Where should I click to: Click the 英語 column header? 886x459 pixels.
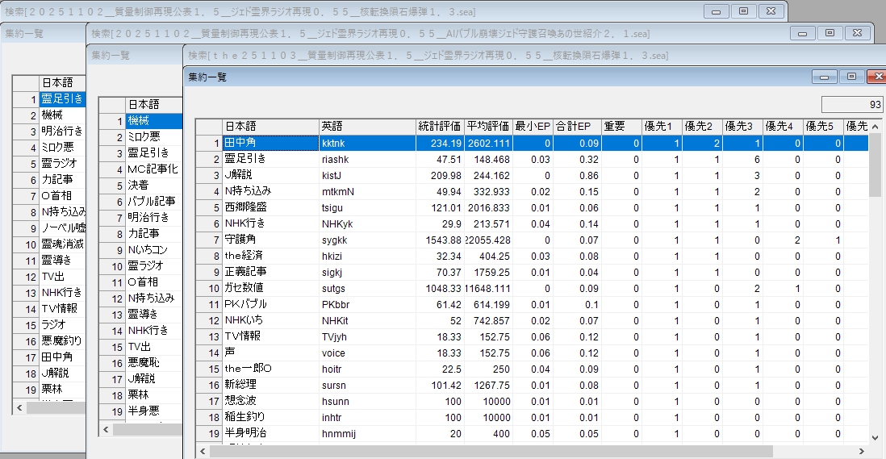coord(367,127)
